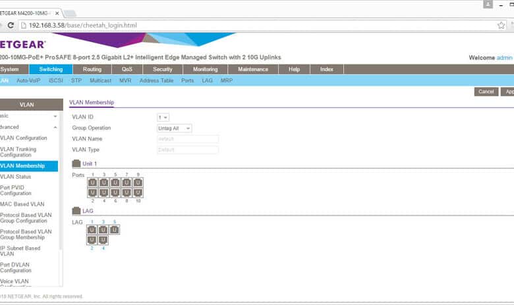Open Protocol Based VLAN Group Membership

[26, 235]
